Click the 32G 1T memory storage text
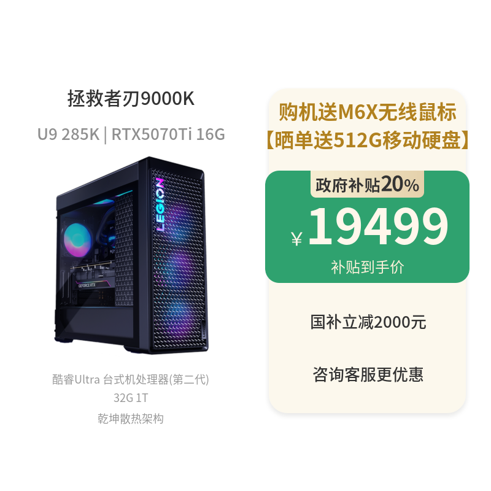 (131, 398)
